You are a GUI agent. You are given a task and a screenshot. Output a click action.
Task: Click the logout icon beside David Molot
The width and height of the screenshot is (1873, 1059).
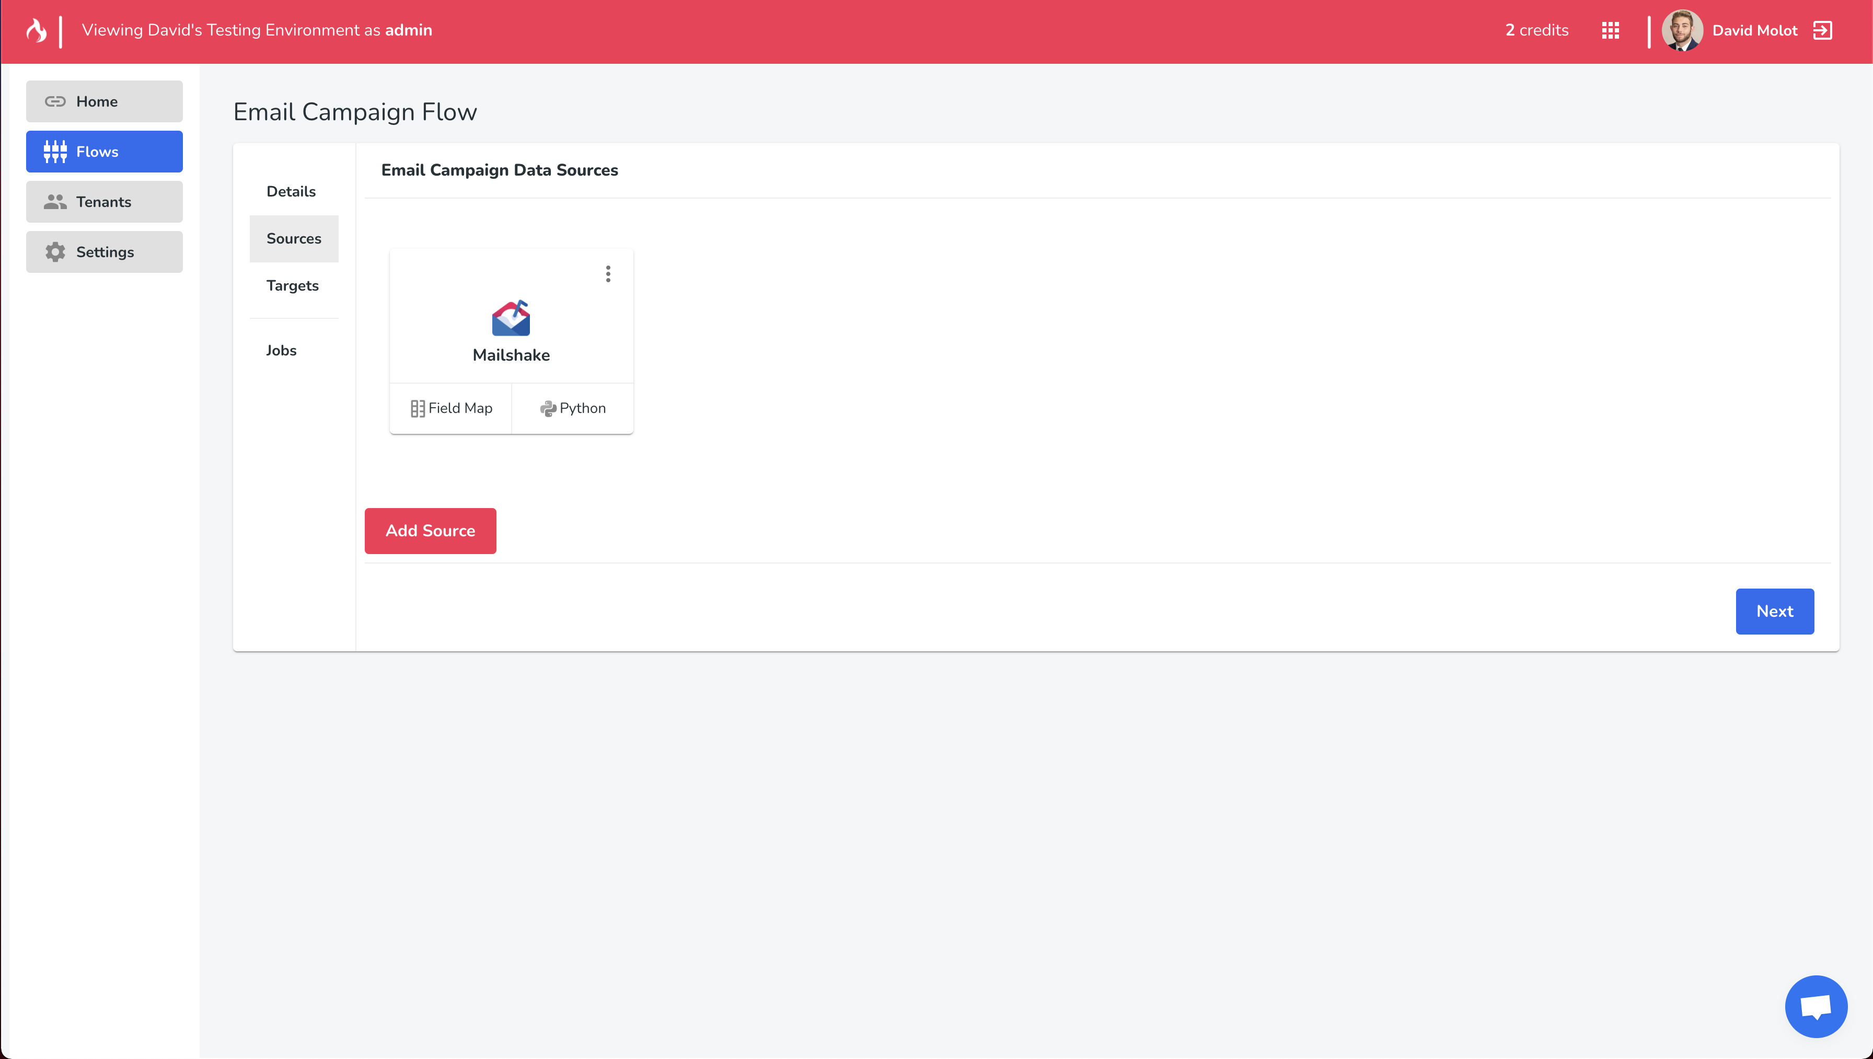pos(1822,30)
